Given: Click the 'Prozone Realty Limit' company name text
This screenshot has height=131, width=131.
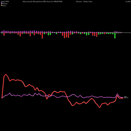Looking at the screenshot, I should pyautogui.click(x=84, y=2).
